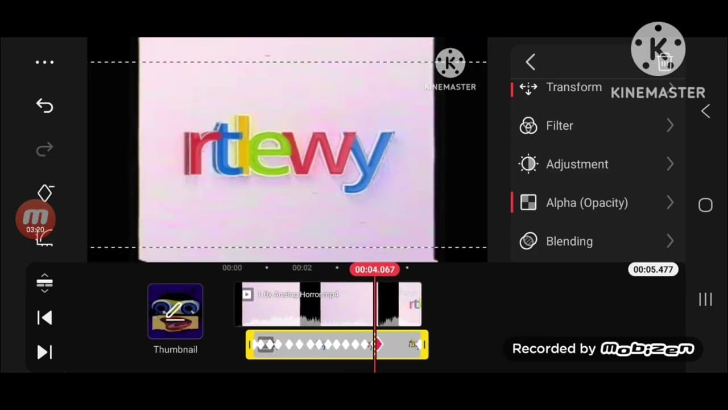Expand the Blending chevron arrow
This screenshot has height=410, width=728.
(x=670, y=241)
